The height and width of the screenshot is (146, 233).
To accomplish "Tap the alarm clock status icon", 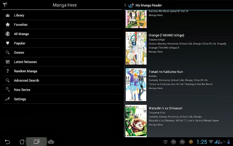I will tap(165, 142).
